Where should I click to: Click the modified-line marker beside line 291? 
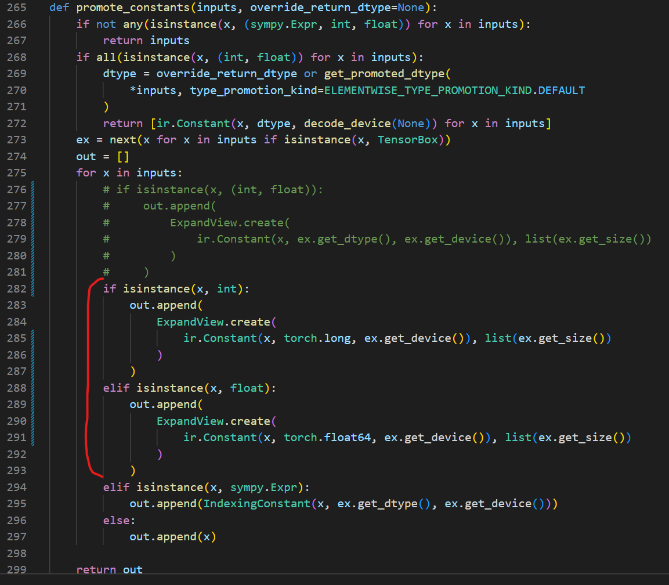click(x=33, y=438)
